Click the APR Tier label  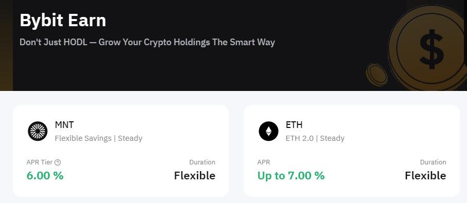point(40,162)
